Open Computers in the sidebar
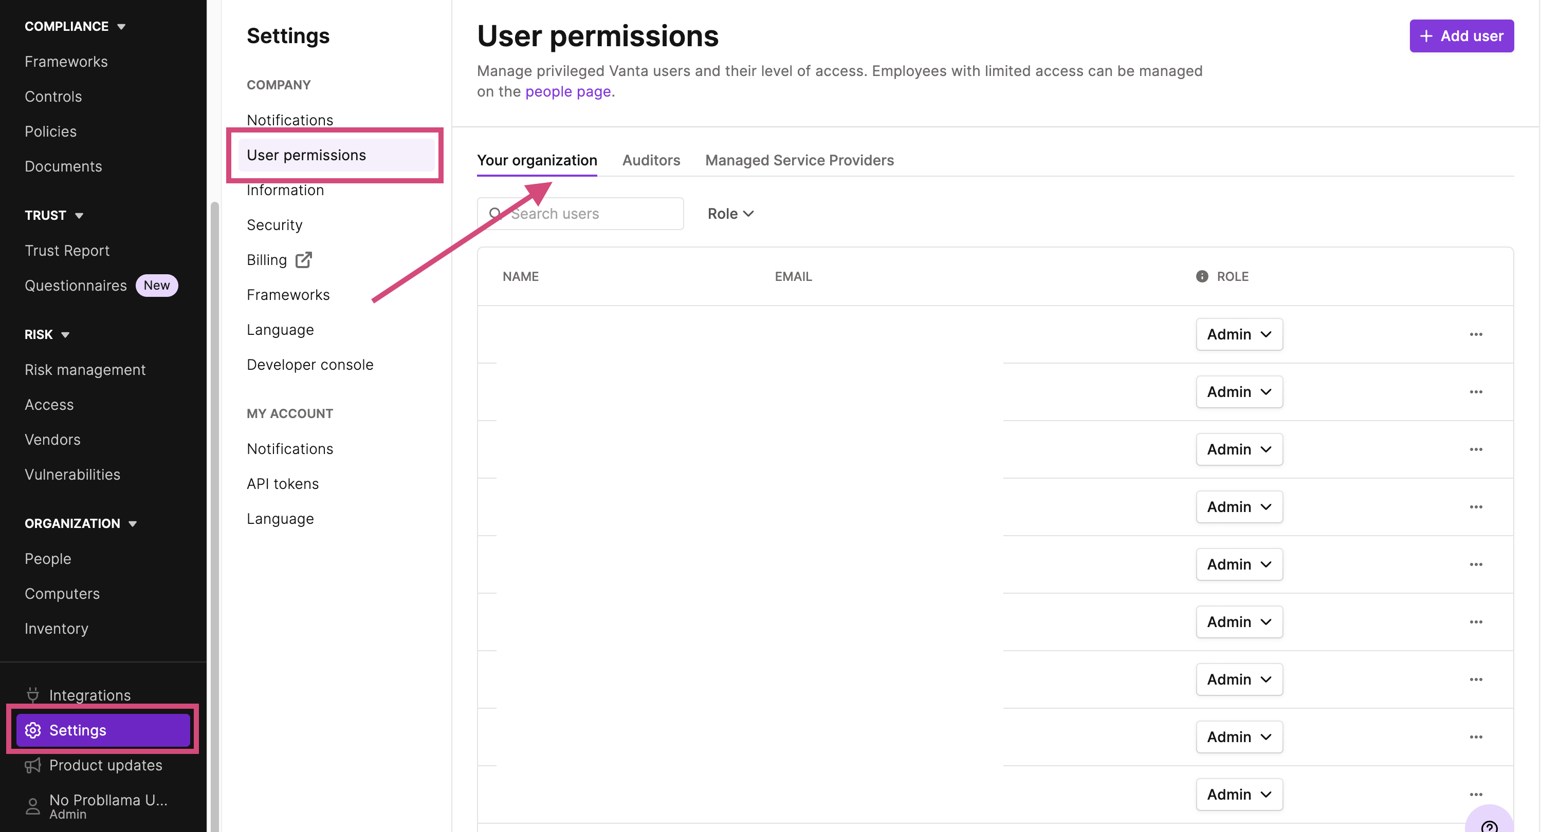This screenshot has width=1541, height=832. 62,594
